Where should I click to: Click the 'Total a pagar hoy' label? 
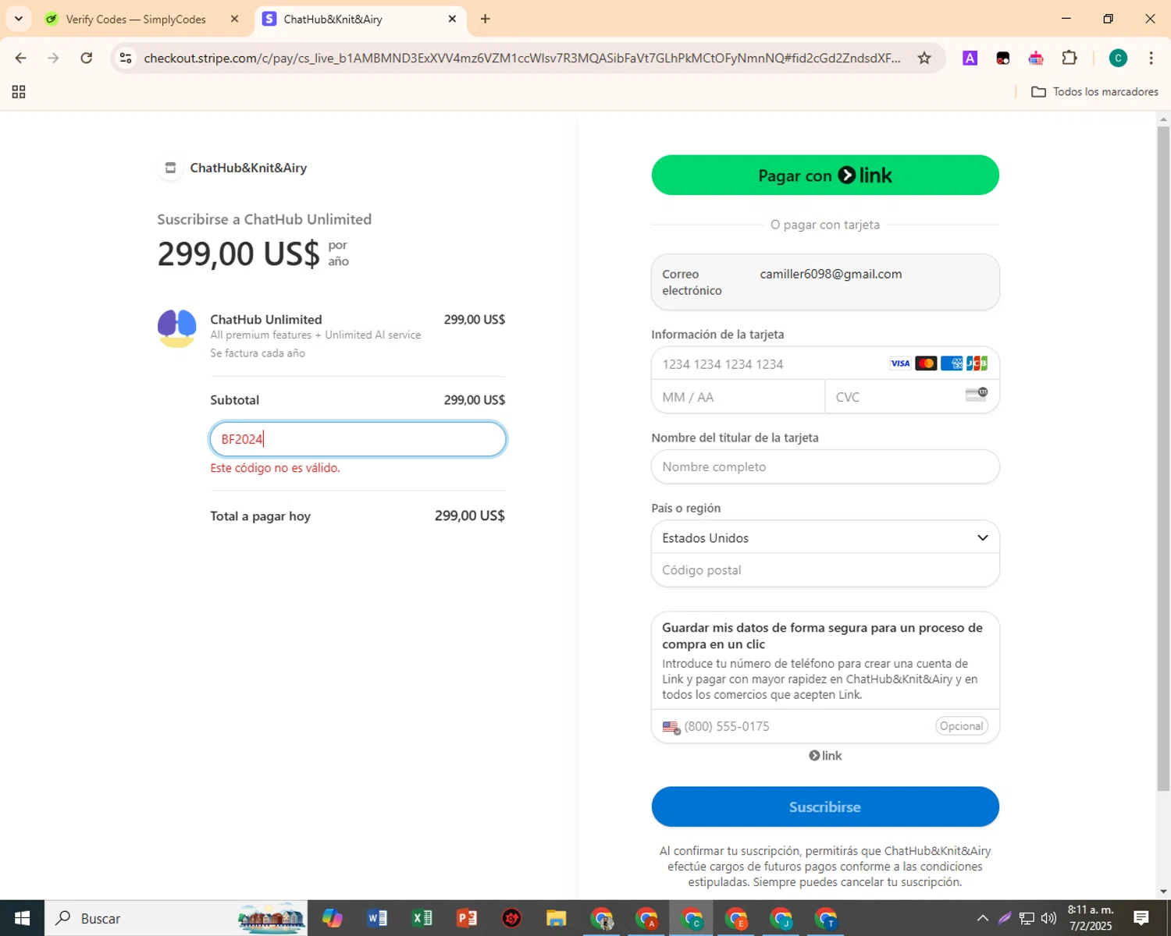(x=260, y=516)
